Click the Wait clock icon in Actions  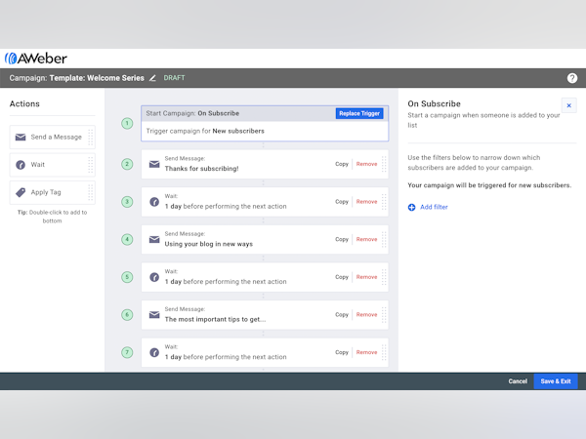tap(20, 165)
